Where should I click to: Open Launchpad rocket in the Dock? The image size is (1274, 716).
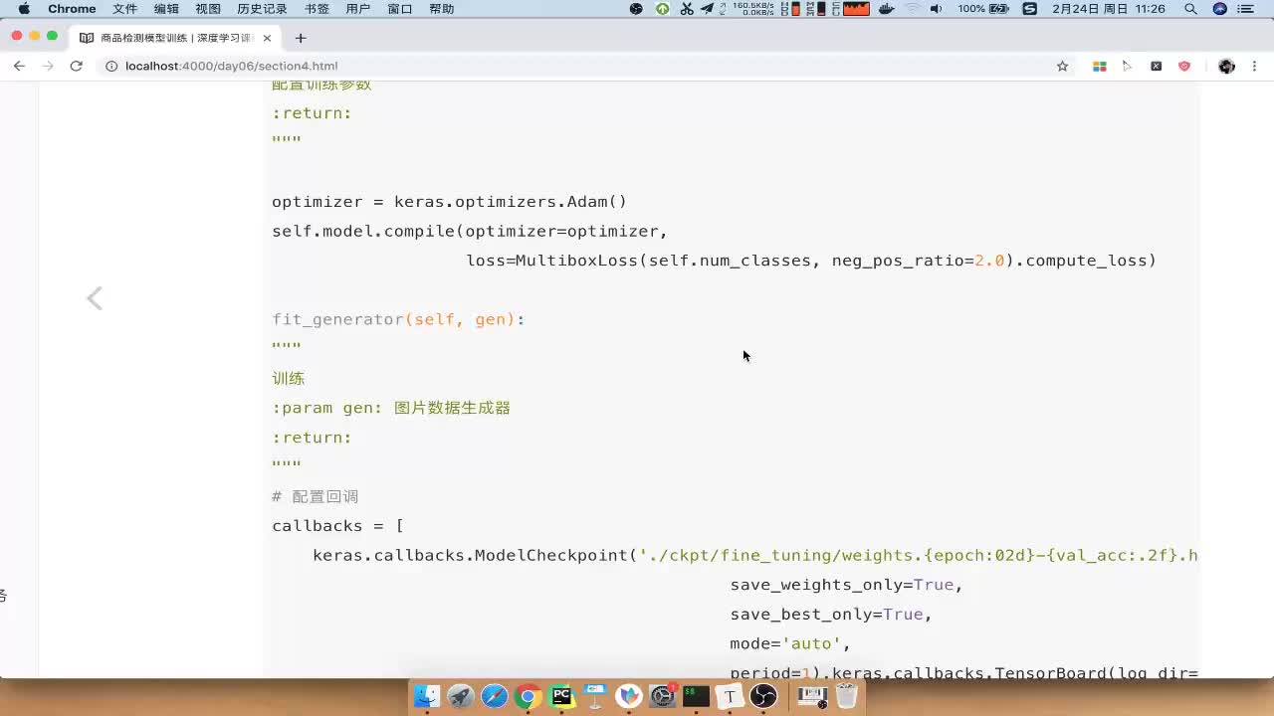click(x=461, y=696)
